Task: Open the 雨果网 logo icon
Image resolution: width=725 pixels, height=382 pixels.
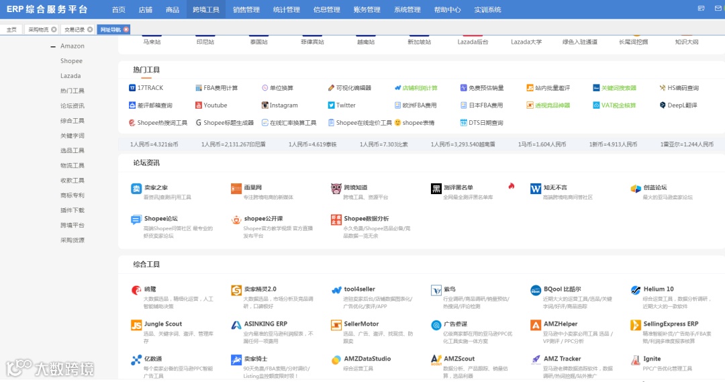Action: coord(236,188)
